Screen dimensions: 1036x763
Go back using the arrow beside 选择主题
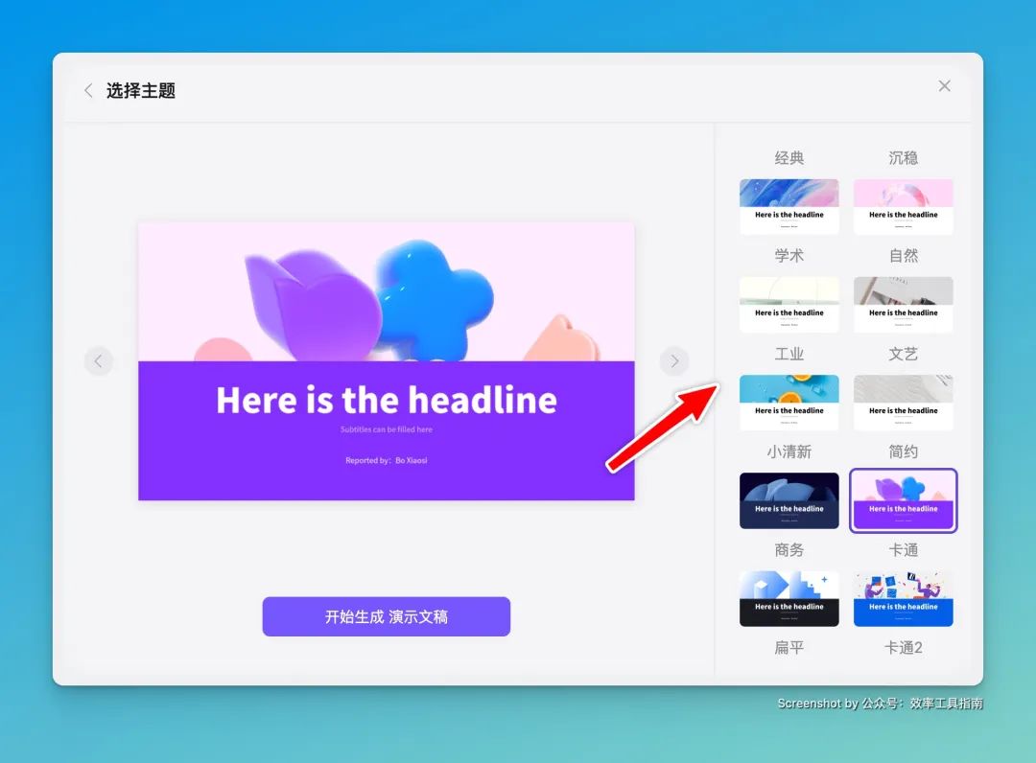pos(88,90)
